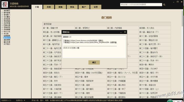Expand the 玄幻魔法 tree node
The width and height of the screenshot is (184, 102).
point(2,17)
